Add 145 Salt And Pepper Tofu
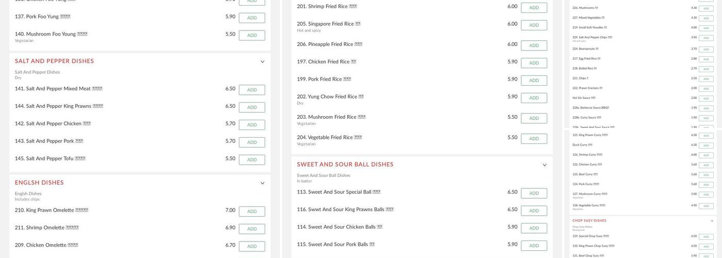Image resolution: width=722 pixels, height=258 pixels. click(x=252, y=160)
